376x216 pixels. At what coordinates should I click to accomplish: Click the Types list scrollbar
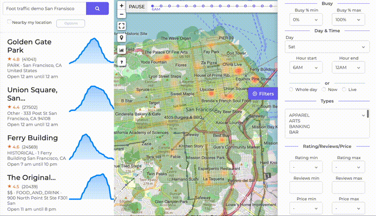368,114
